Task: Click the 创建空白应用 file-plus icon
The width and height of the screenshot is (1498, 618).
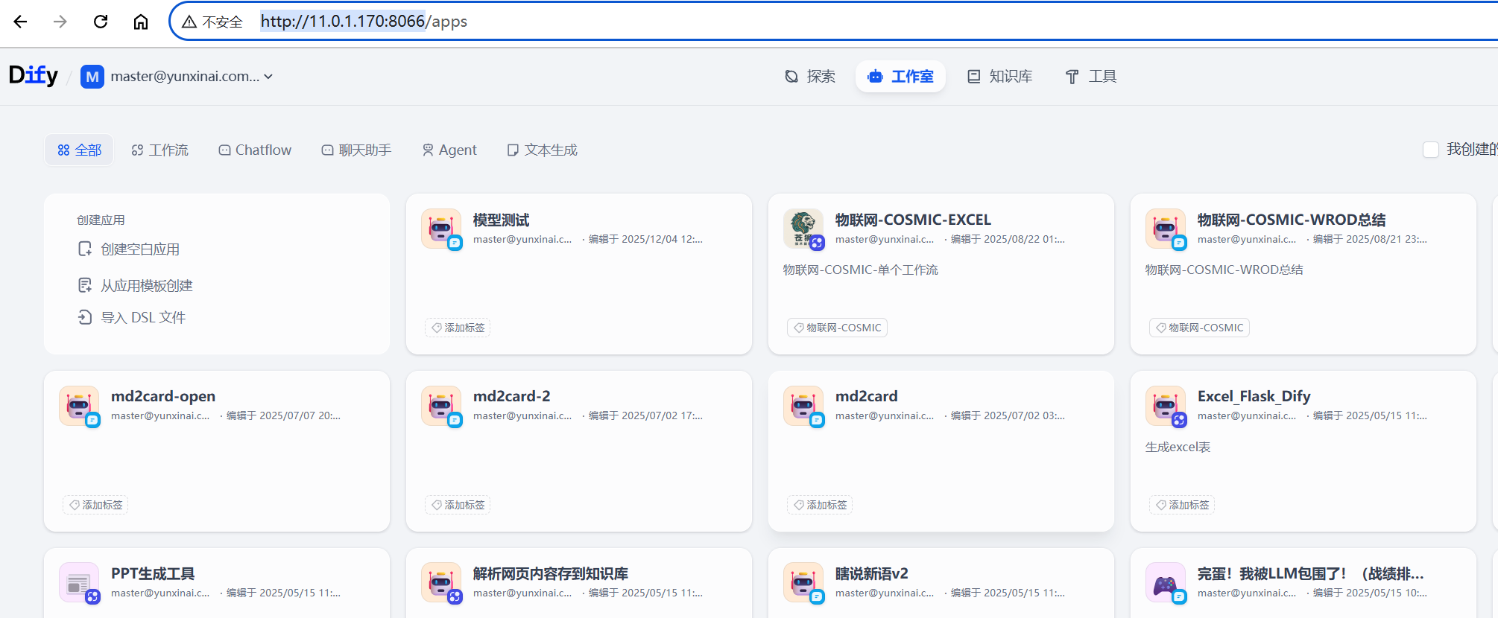Action: (85, 249)
